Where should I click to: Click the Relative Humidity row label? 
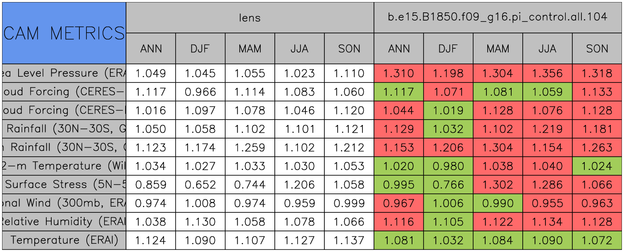pos(64,221)
